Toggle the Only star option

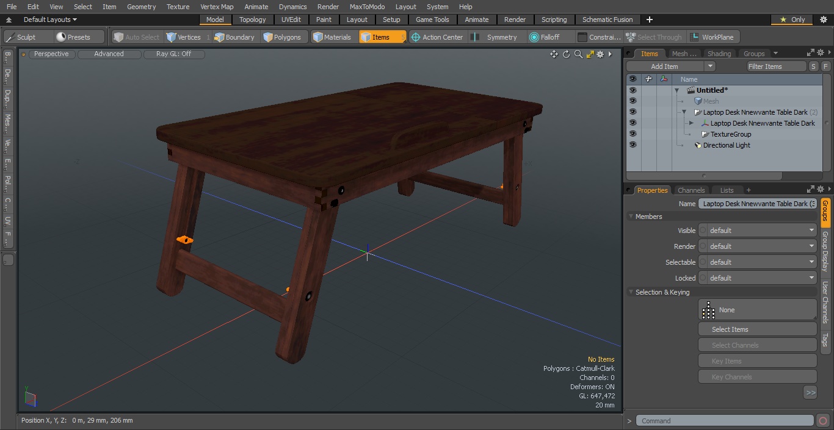point(793,20)
